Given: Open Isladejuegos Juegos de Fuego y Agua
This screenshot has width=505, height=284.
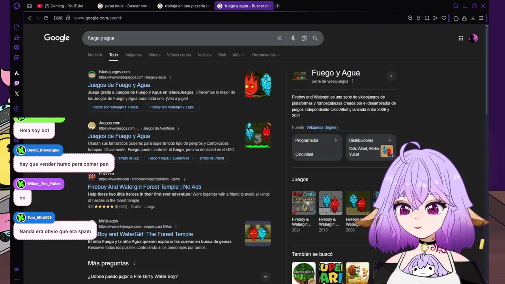Looking at the screenshot, I should (119, 85).
